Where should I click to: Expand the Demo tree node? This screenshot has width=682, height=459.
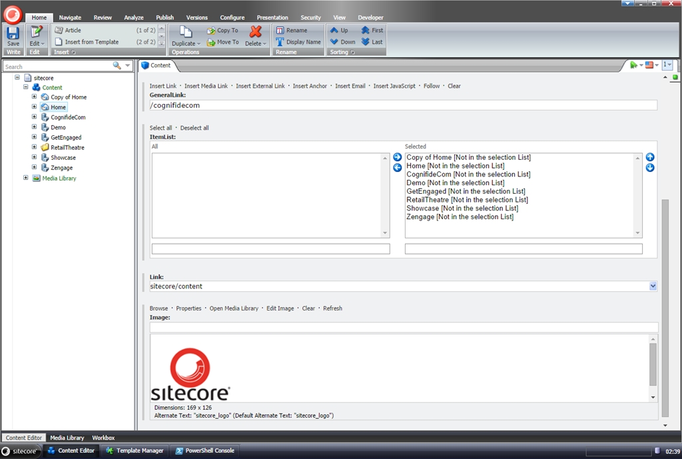[34, 127]
